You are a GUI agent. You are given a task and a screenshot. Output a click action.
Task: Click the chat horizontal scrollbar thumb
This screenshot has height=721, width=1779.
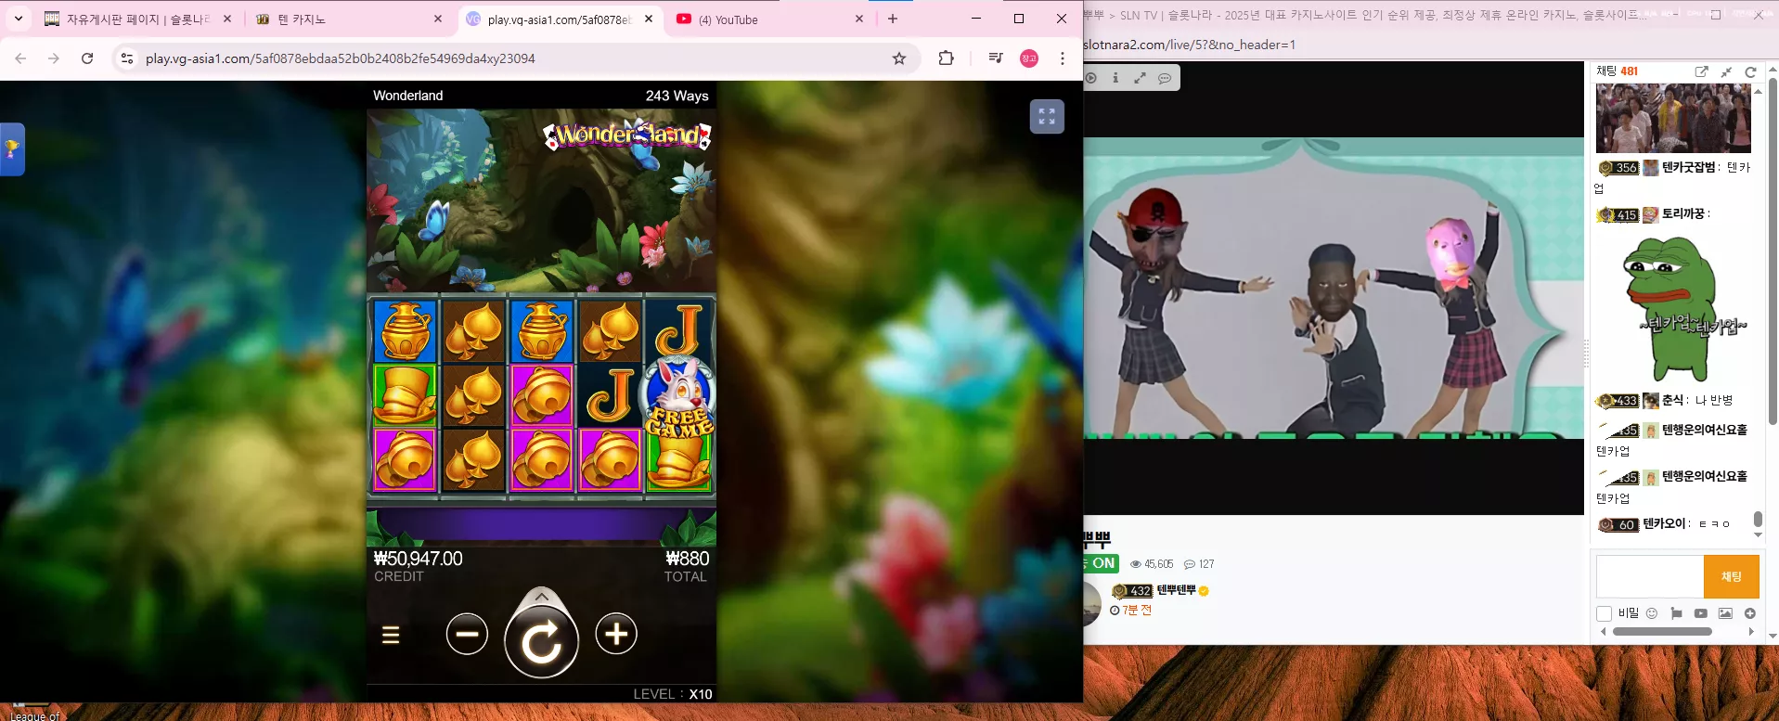1662,631
